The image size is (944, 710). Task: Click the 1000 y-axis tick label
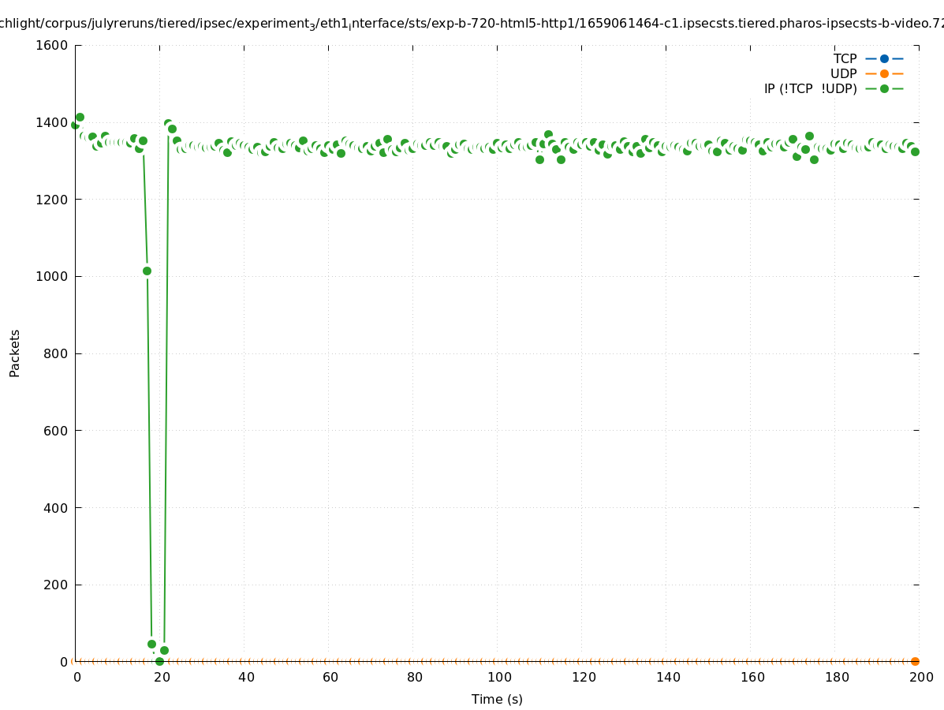(x=52, y=276)
